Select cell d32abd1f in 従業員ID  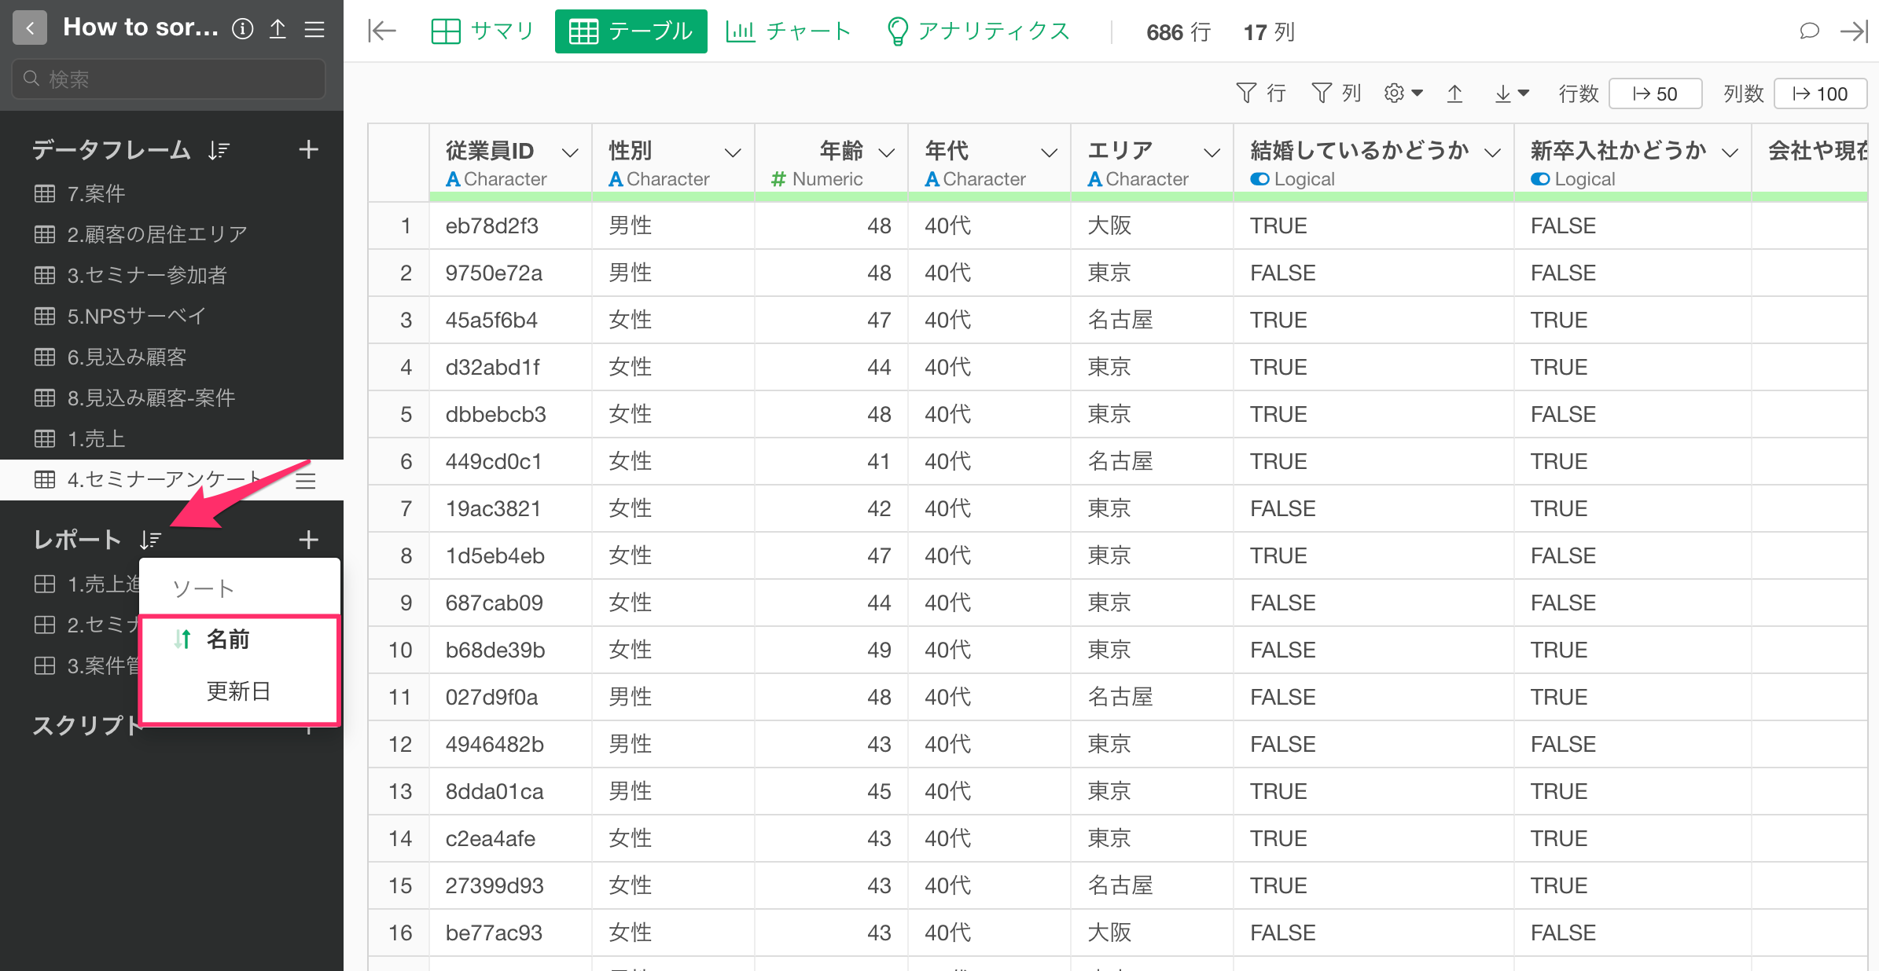pos(510,368)
